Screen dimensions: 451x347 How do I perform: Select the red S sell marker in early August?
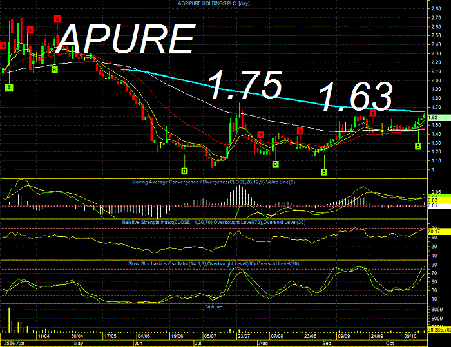pyautogui.click(x=260, y=135)
